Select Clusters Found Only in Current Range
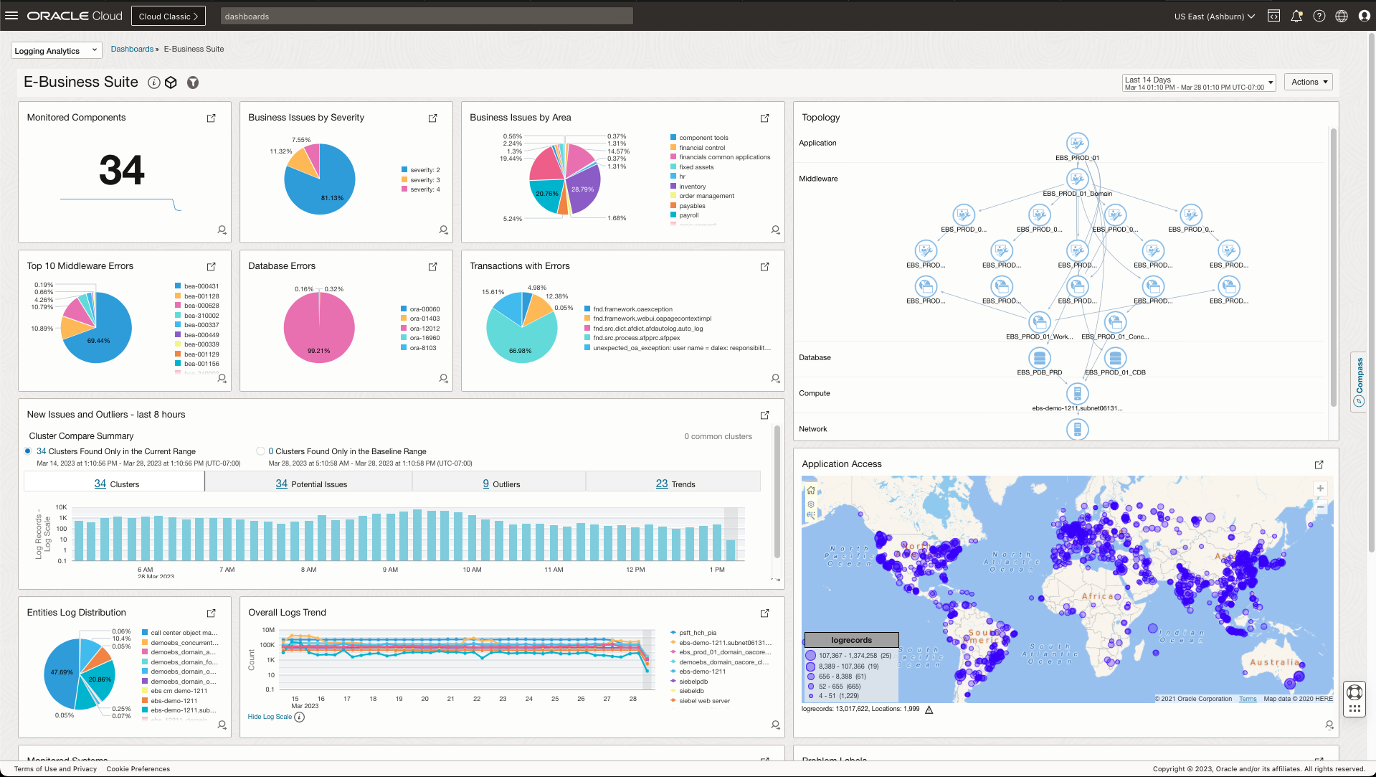 click(28, 451)
